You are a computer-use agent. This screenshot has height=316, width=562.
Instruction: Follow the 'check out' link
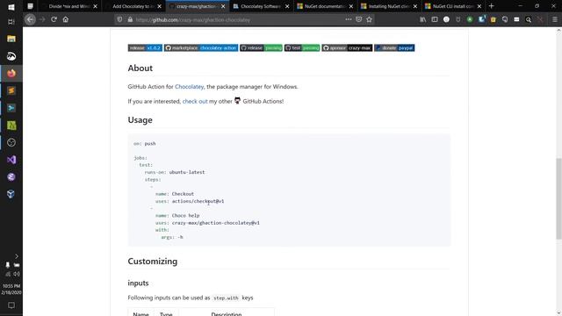tap(195, 102)
